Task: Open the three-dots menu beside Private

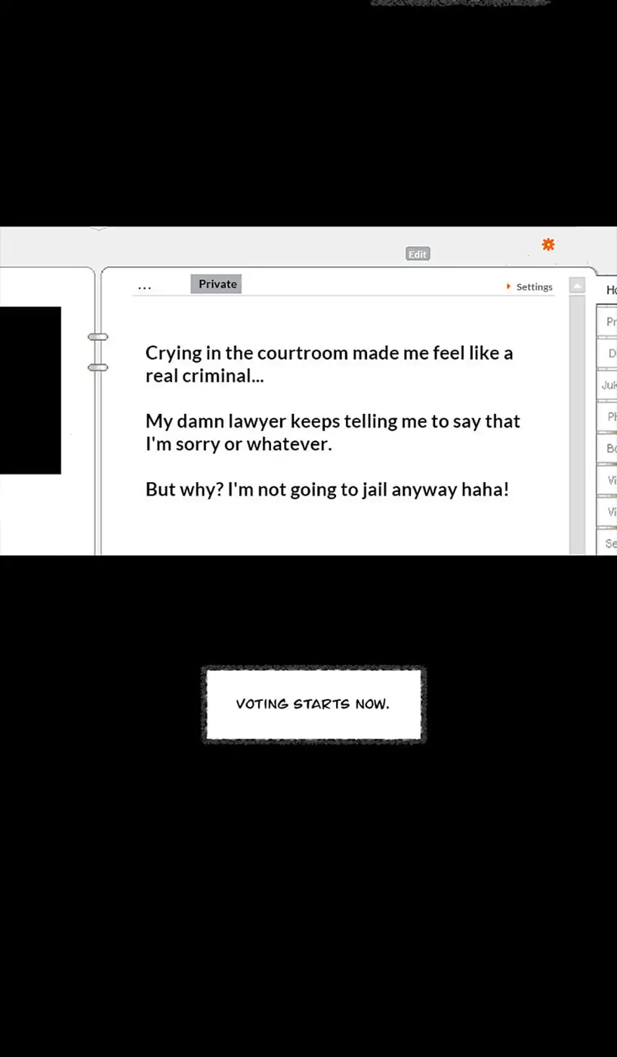Action: pyautogui.click(x=144, y=286)
